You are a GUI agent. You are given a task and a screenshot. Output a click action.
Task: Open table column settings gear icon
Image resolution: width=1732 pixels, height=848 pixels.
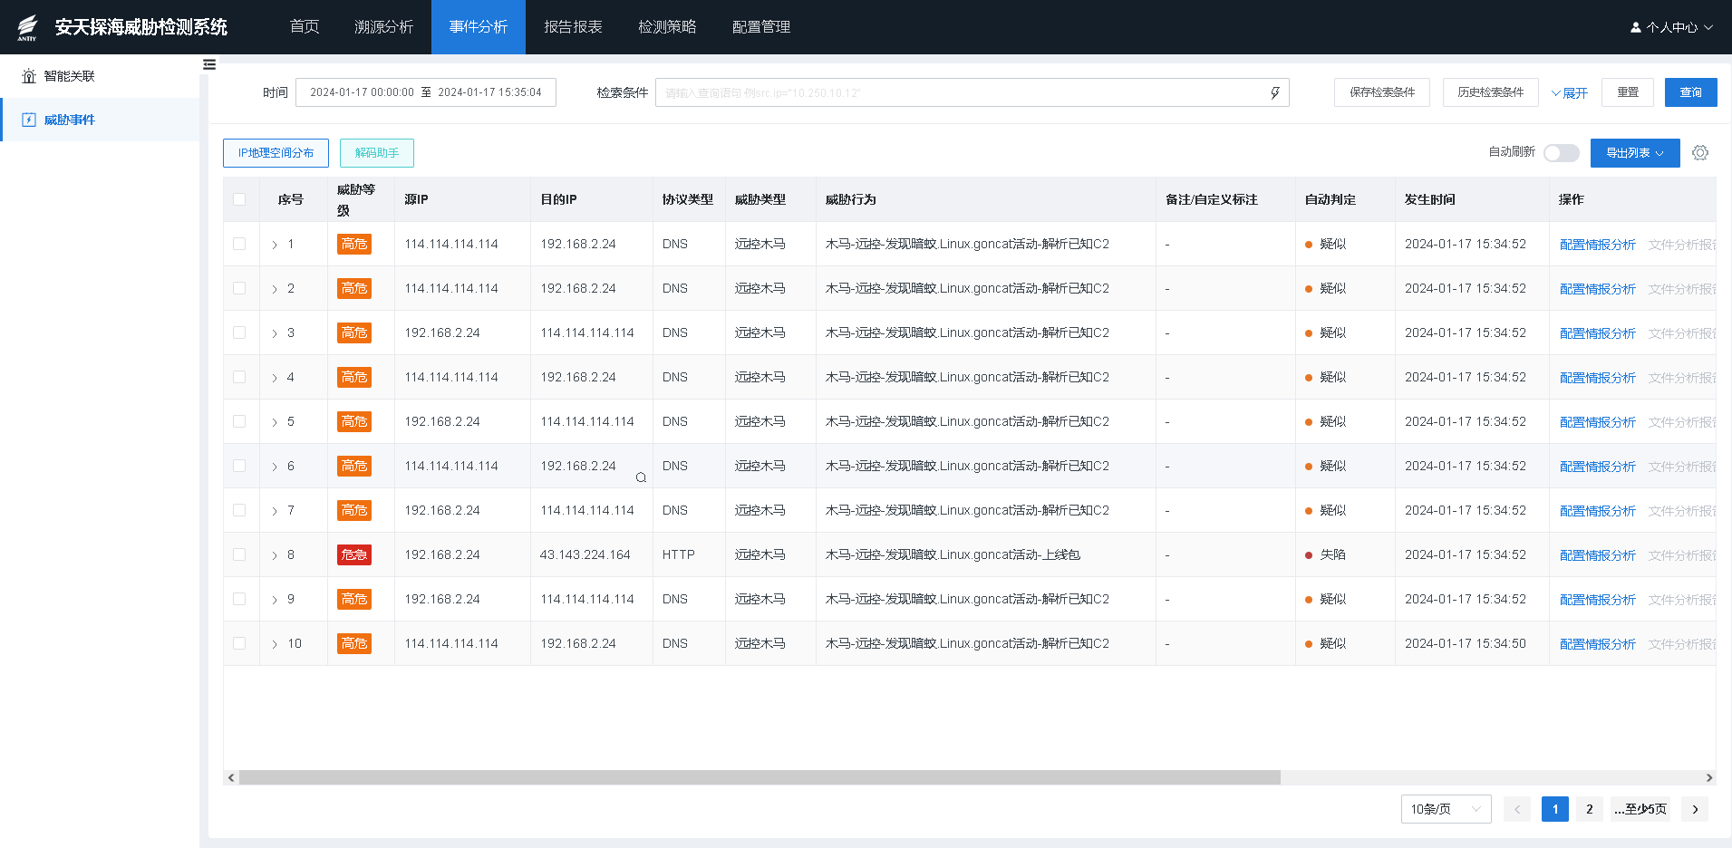pos(1700,153)
